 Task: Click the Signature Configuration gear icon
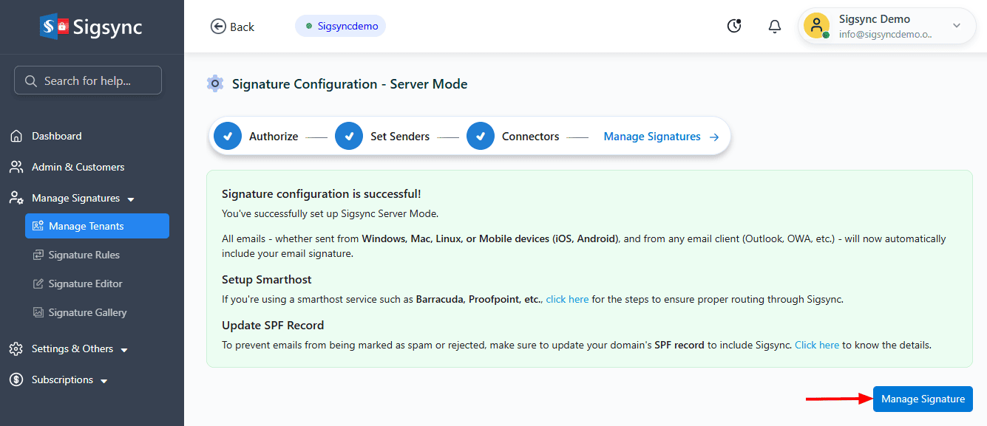(215, 83)
